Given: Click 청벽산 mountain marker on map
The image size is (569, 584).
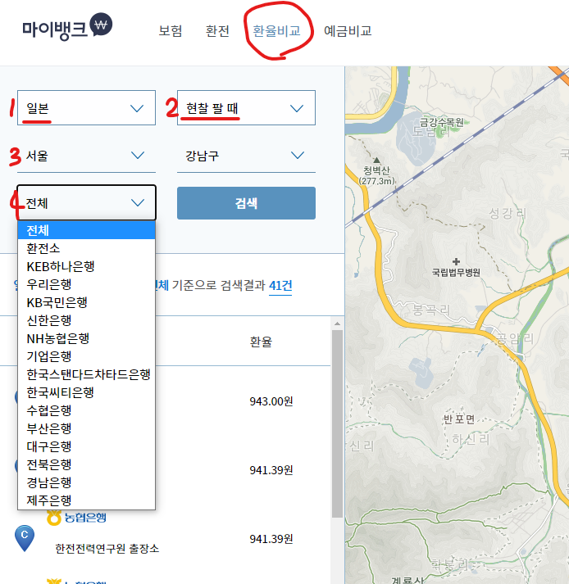Looking at the screenshot, I should point(377,161).
